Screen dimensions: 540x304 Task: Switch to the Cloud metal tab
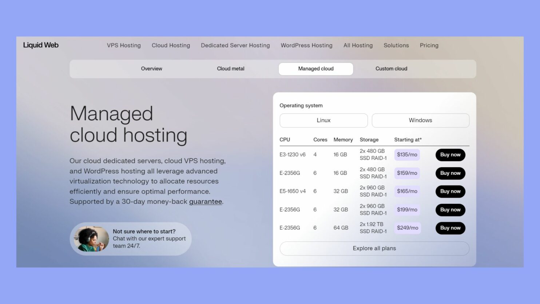(x=230, y=68)
